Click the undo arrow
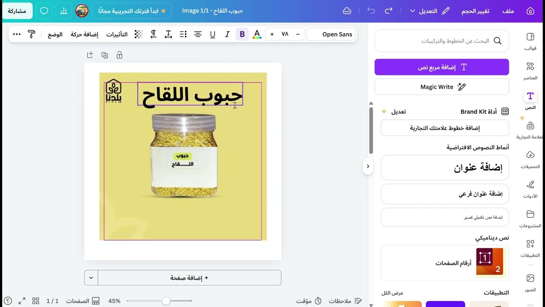The width and height of the screenshot is (545, 307). 371,11
